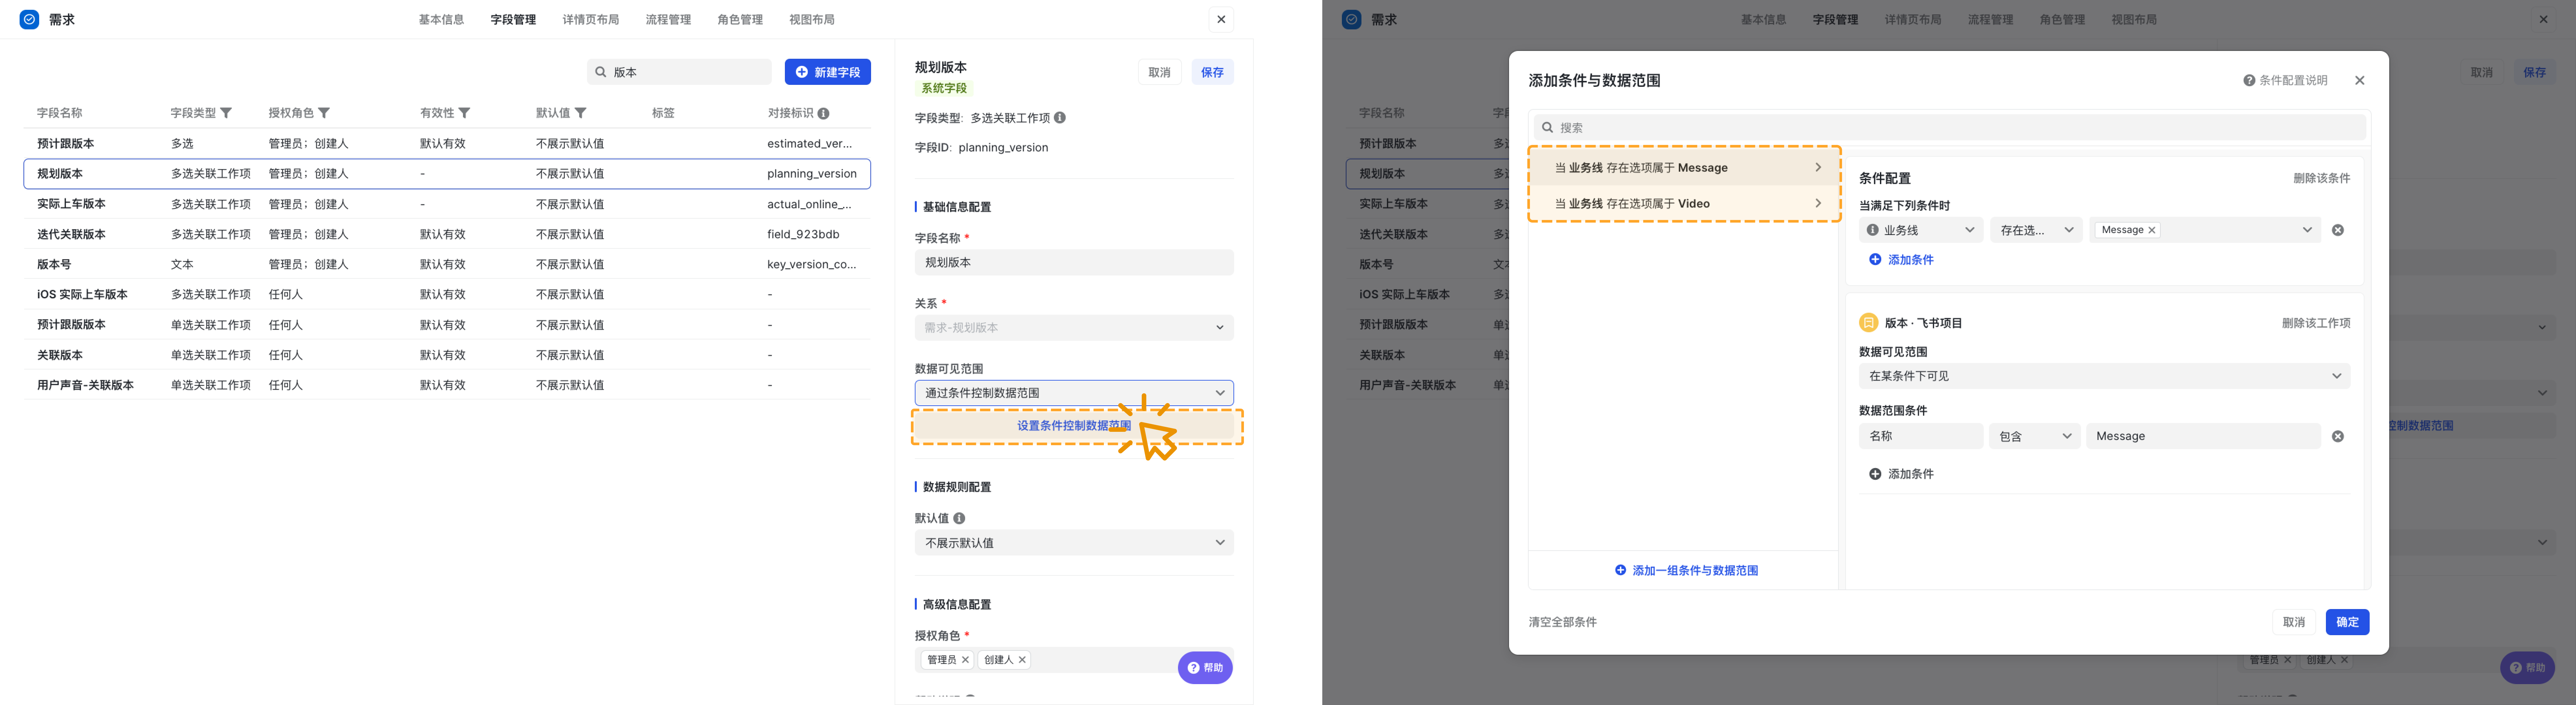Image resolution: width=2576 pixels, height=705 pixels.
Task: Click 取消 at the dialog bottom
Action: click(2294, 622)
